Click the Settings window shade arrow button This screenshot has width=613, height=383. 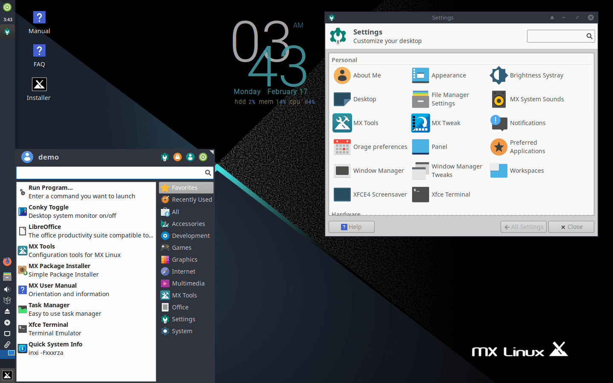point(552,17)
